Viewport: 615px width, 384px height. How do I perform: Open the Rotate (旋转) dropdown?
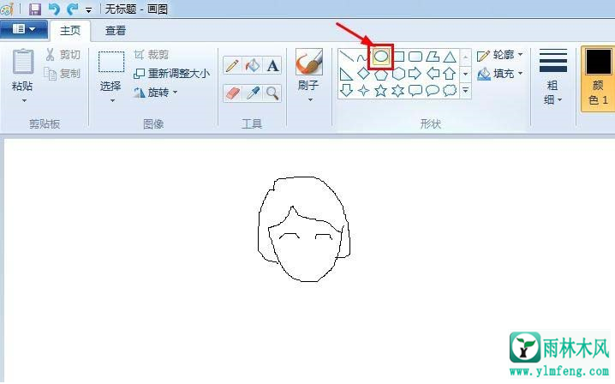(x=156, y=93)
